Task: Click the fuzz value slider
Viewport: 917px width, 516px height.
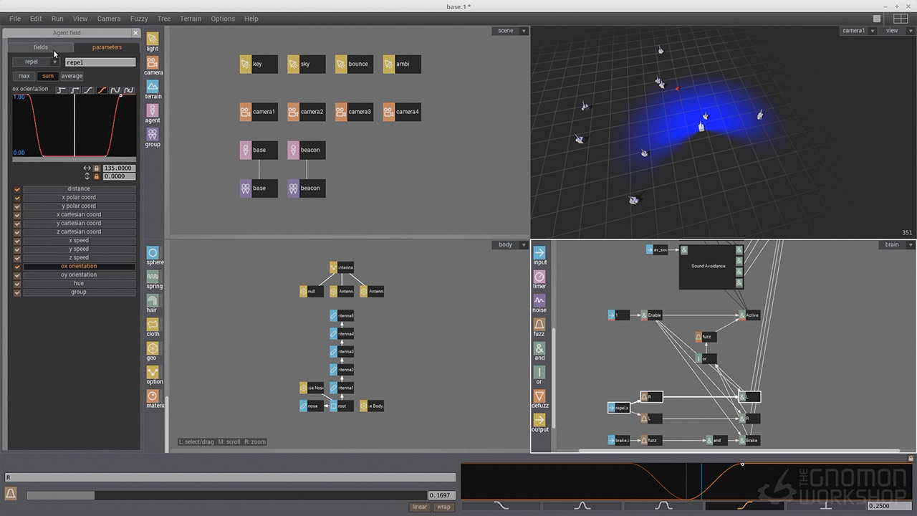Action: click(226, 495)
